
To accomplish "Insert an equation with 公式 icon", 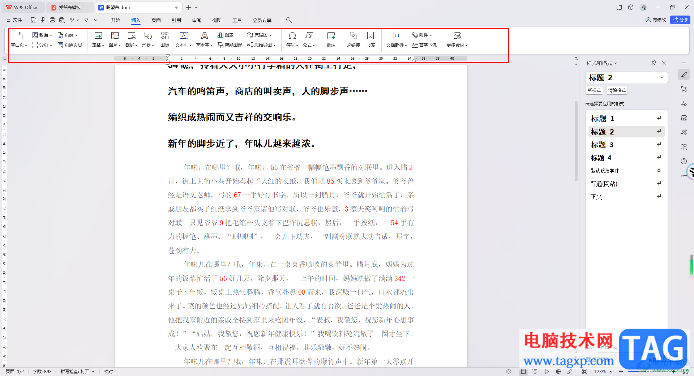I will 309,35.
